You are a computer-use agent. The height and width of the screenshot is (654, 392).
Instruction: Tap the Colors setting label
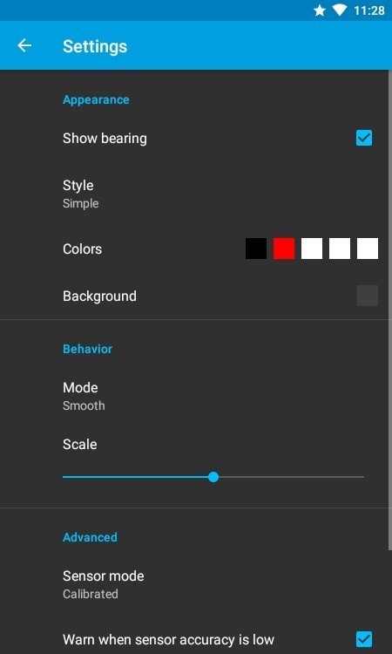click(x=82, y=249)
